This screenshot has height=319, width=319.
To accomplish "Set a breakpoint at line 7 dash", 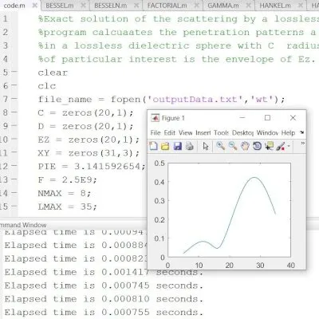I will pos(14,99).
